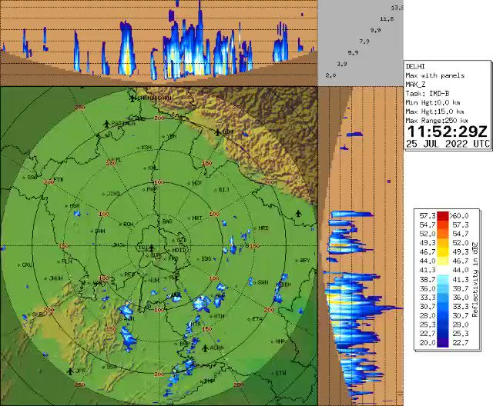Click the FRD station label
493x406 pixels.
[x=173, y=259]
